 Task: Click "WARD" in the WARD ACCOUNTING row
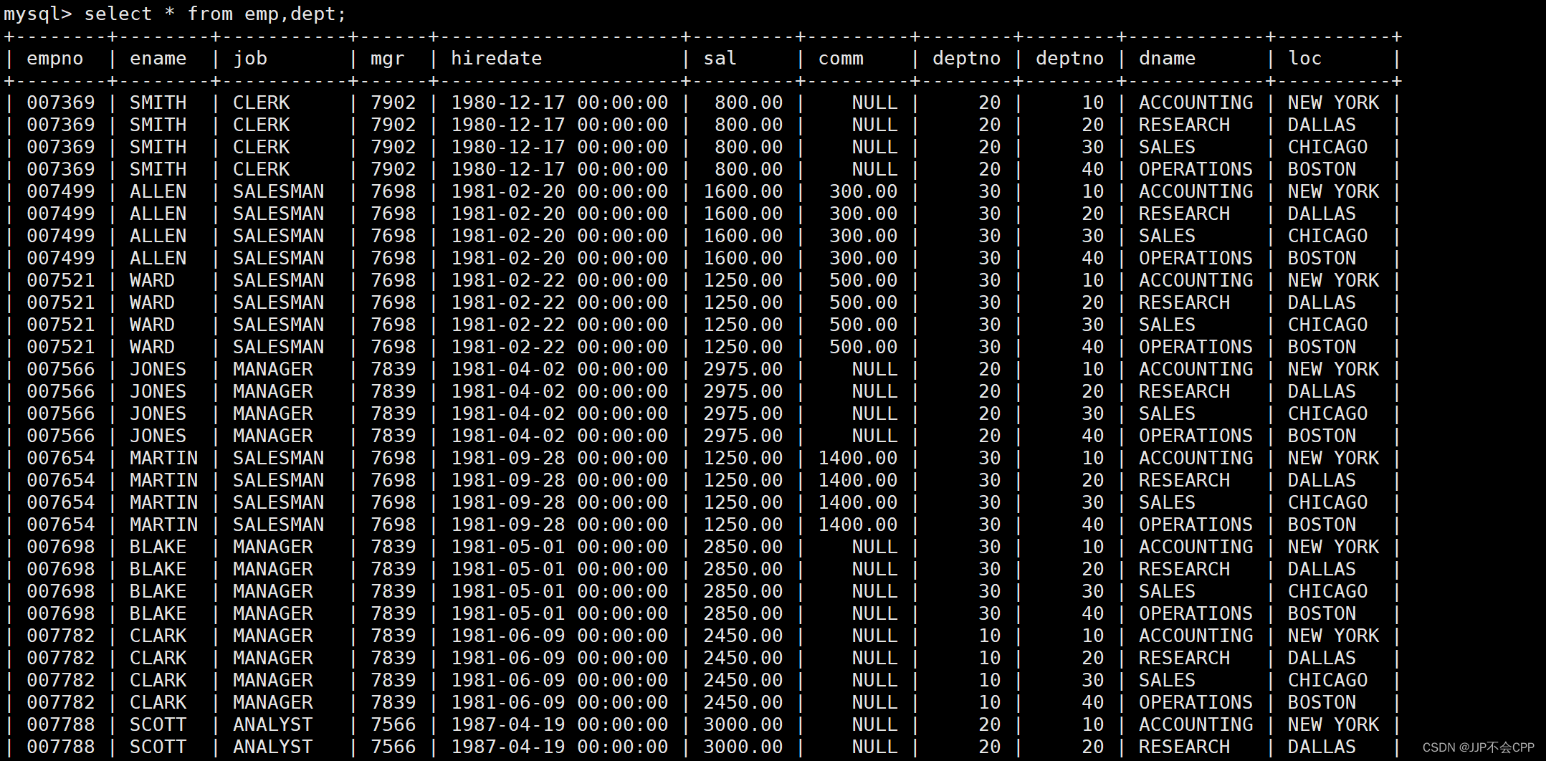click(153, 280)
